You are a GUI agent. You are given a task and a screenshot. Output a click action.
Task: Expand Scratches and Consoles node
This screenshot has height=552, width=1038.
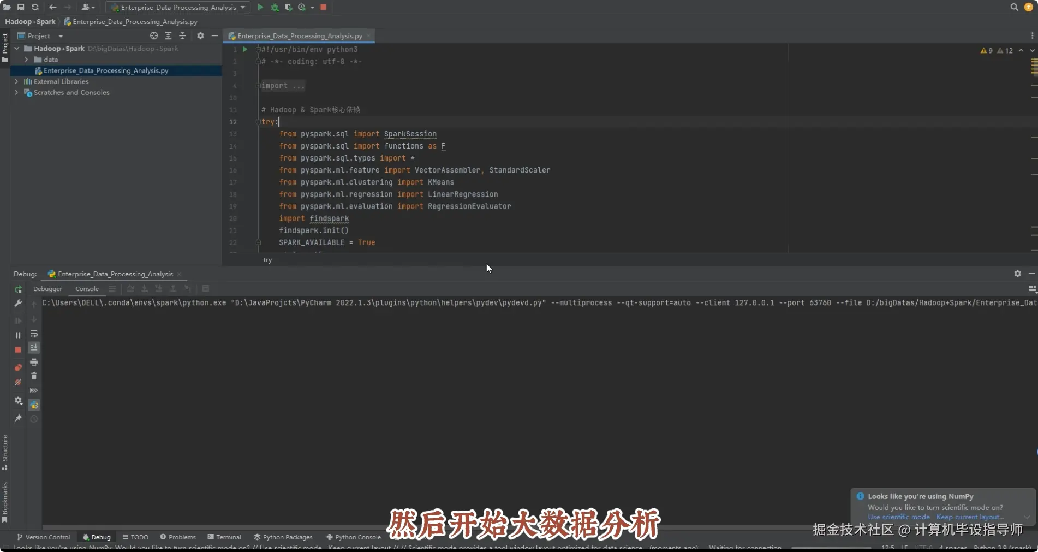[x=16, y=92]
